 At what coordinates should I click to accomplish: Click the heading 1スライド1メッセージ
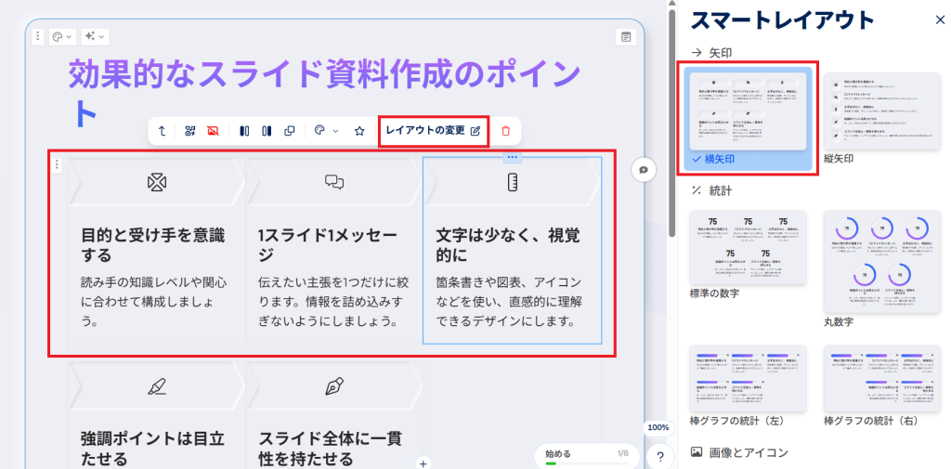pos(328,245)
